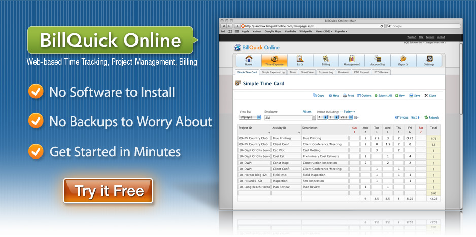The width and height of the screenshot is (476, 237).
Task: Click the Filters link
Action: [x=307, y=112]
